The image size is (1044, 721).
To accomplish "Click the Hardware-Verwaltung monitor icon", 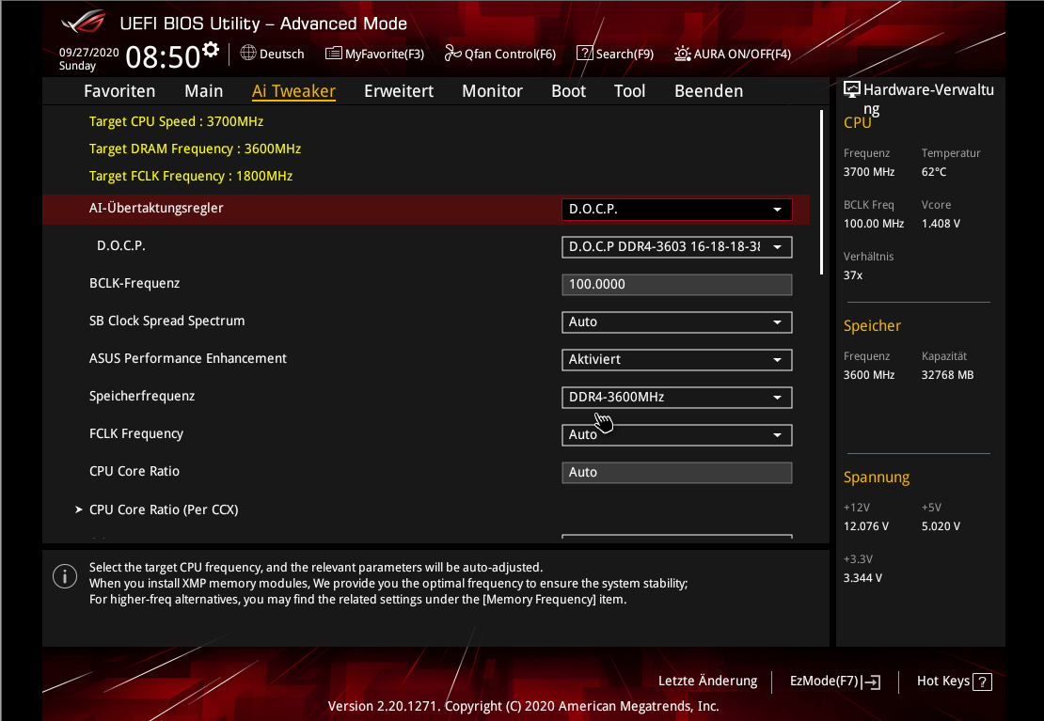I will coord(851,89).
